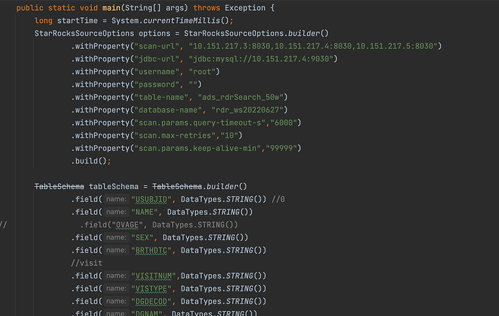499x316 pixels.
Task: Click the throws Exception clause
Action: (229, 8)
